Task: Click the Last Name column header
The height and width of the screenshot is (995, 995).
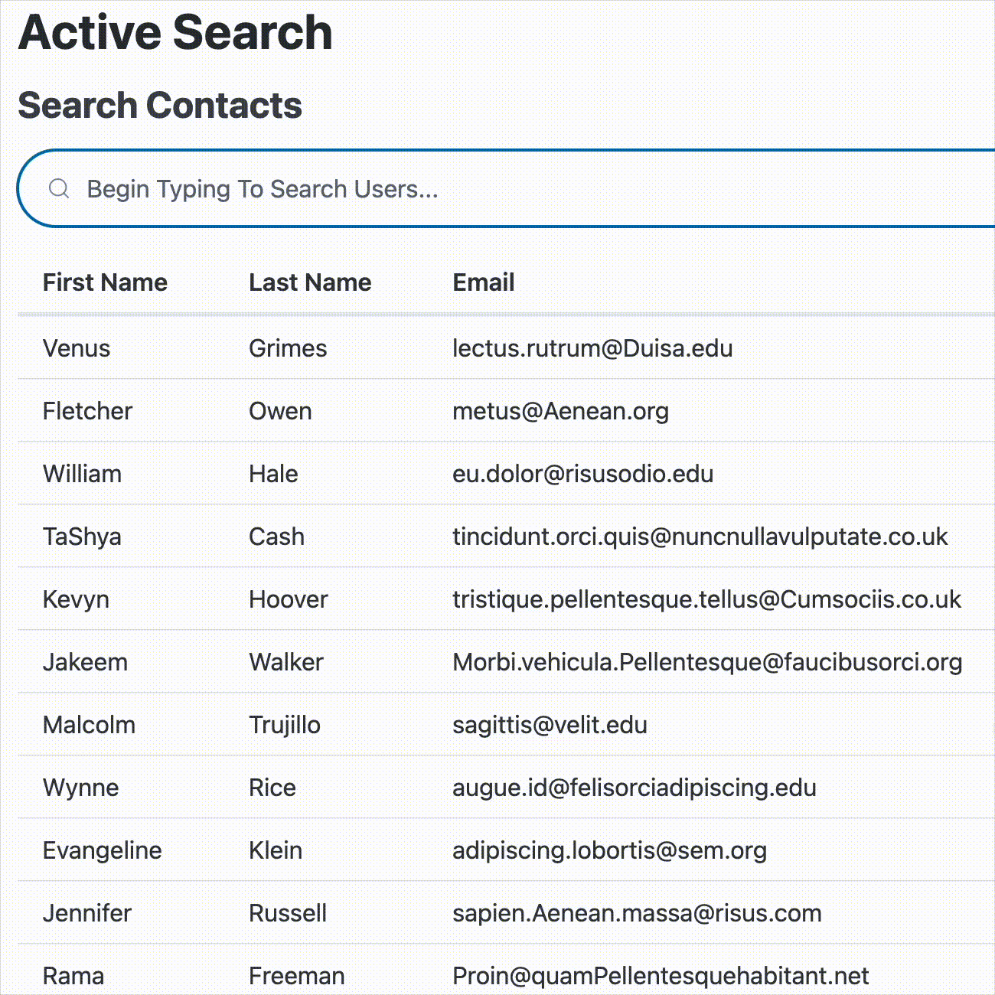Action: [310, 282]
